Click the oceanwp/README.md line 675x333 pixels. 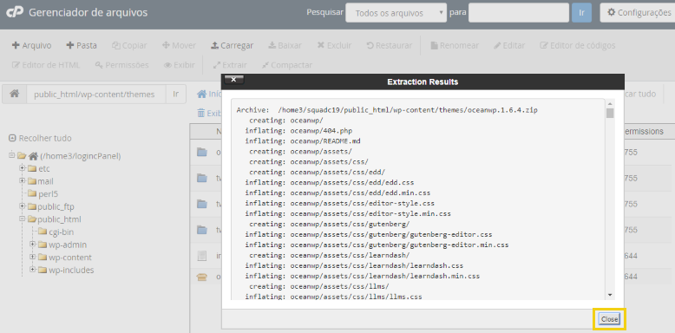(x=303, y=141)
